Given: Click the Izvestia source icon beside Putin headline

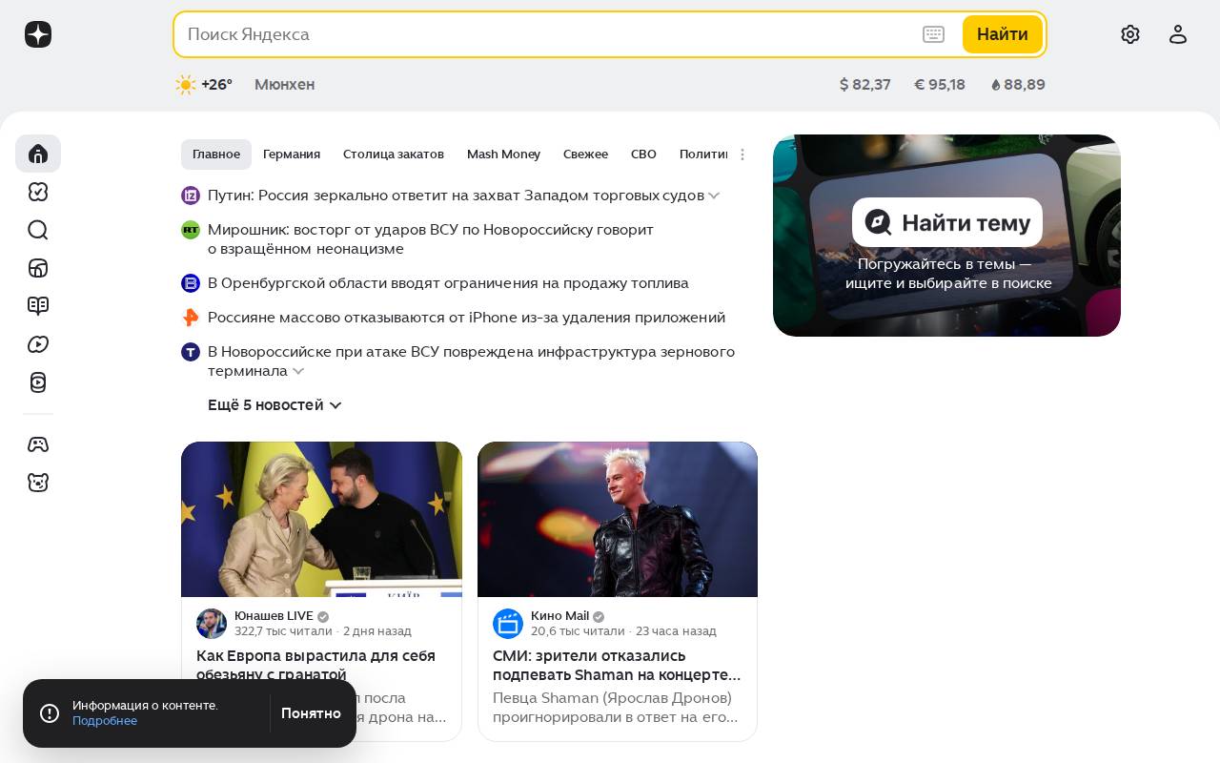Looking at the screenshot, I should (191, 196).
